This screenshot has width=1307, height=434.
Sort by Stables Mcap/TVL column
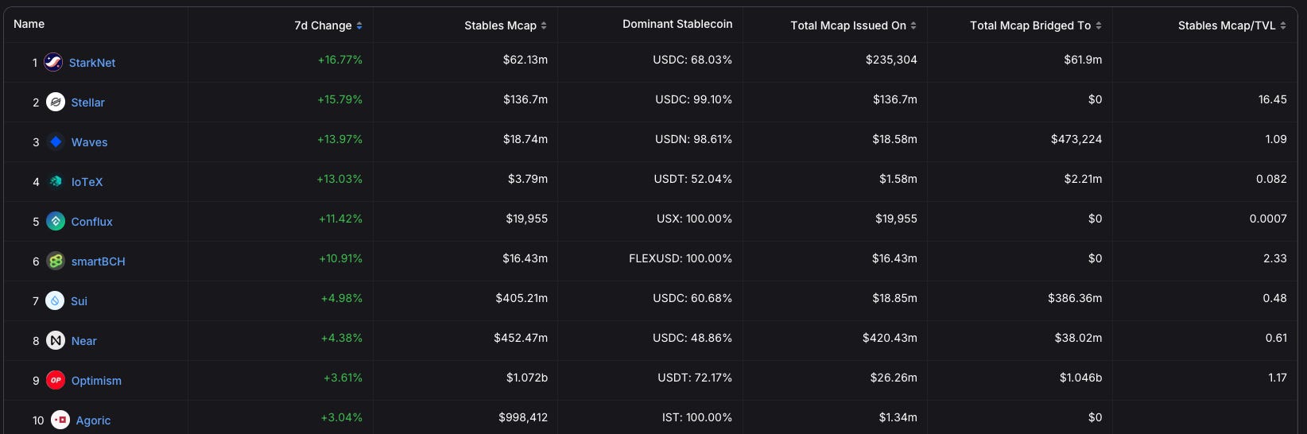tap(1231, 25)
